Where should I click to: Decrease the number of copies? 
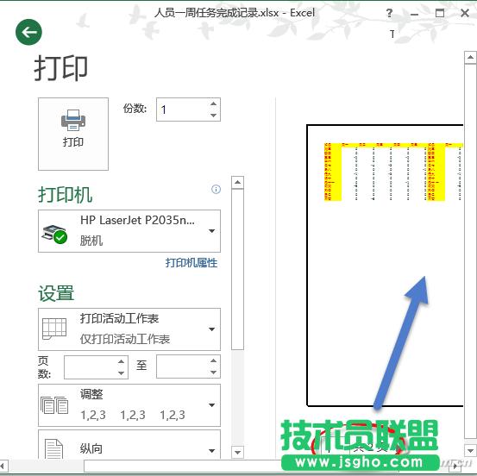[x=214, y=116]
